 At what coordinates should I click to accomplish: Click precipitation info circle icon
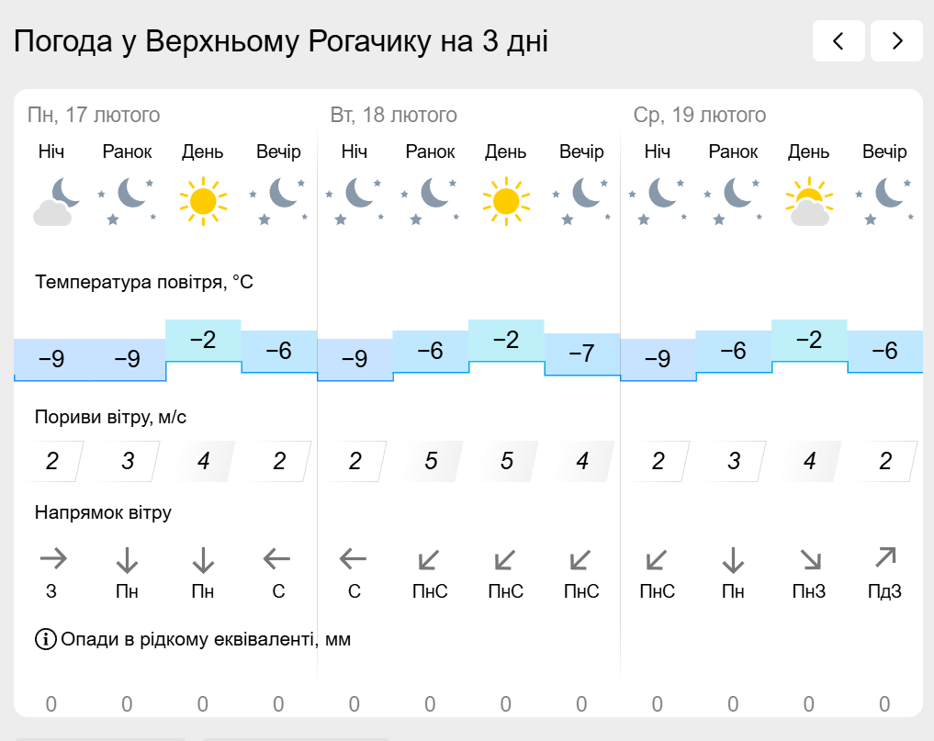click(45, 639)
